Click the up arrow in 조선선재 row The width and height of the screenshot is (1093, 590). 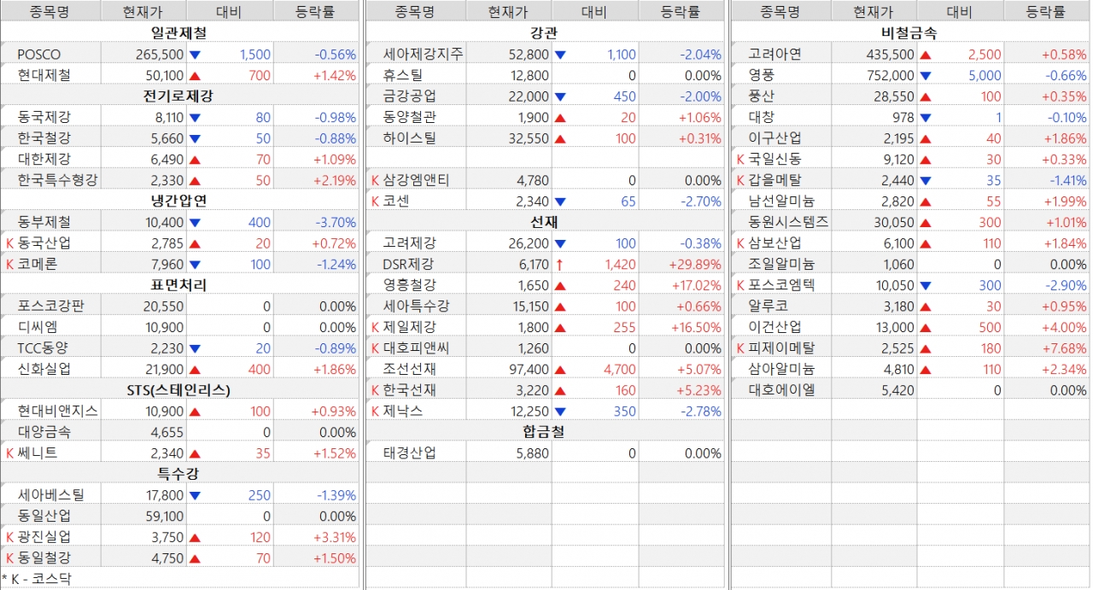(560, 370)
